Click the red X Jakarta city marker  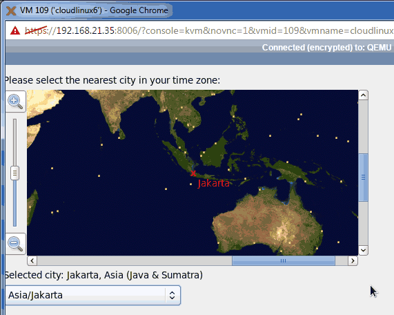[x=193, y=173]
